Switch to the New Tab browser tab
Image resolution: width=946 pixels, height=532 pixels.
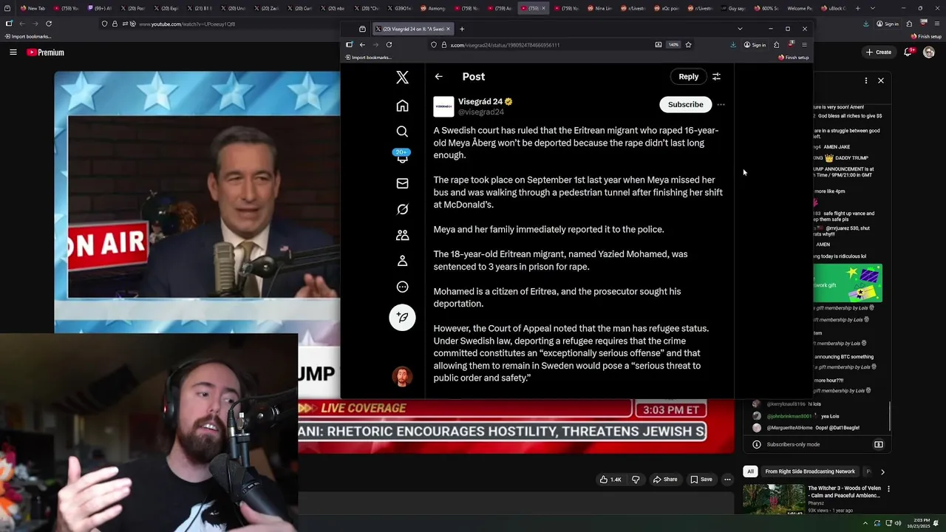point(35,8)
